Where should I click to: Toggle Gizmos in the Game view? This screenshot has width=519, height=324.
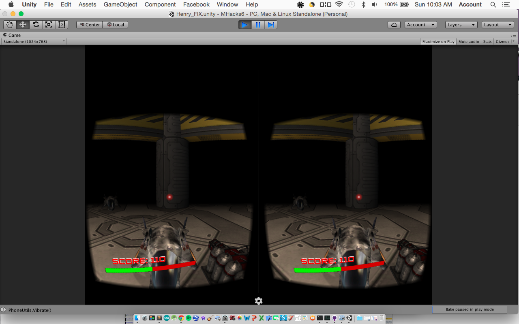click(x=502, y=41)
